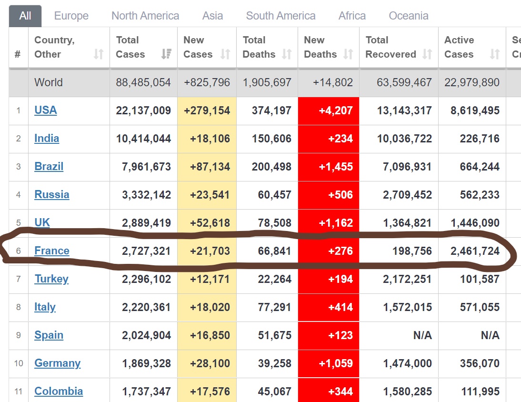Open the South America tab
Screen dimensions: 521x402
click(x=281, y=16)
